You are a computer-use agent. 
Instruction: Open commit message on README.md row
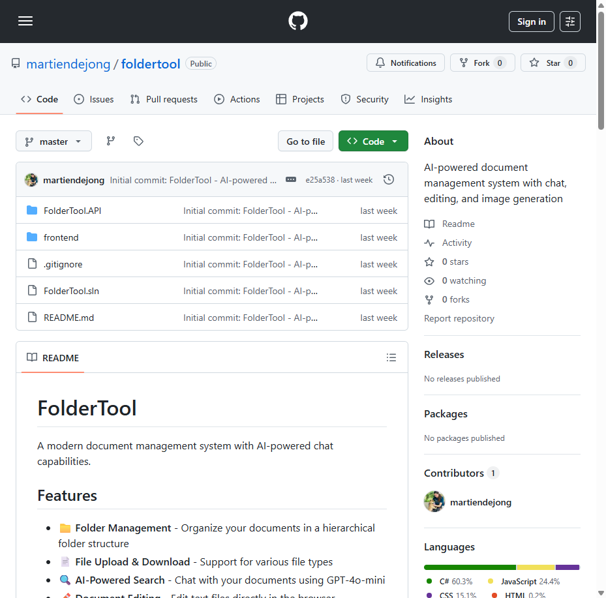click(250, 318)
